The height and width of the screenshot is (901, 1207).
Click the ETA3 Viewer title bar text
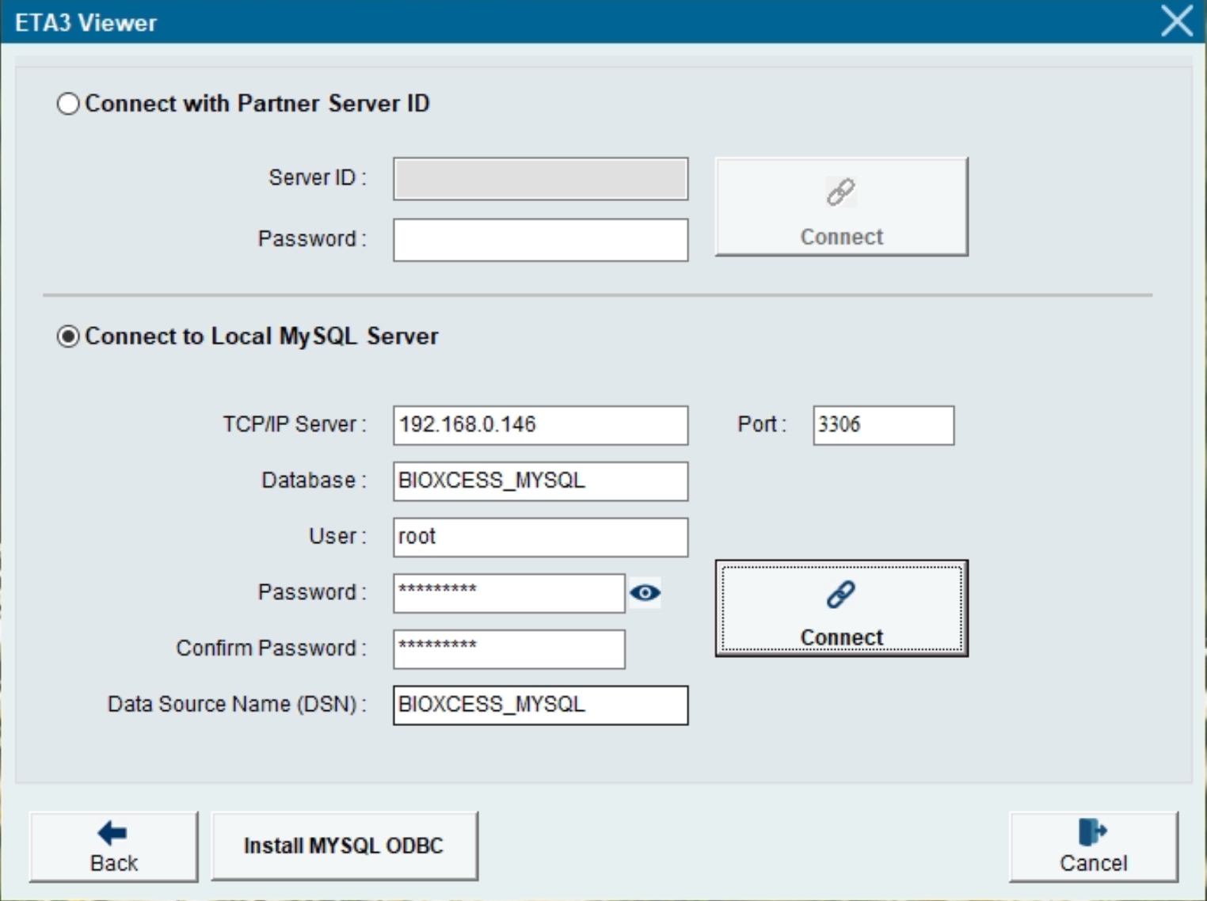click(x=86, y=23)
